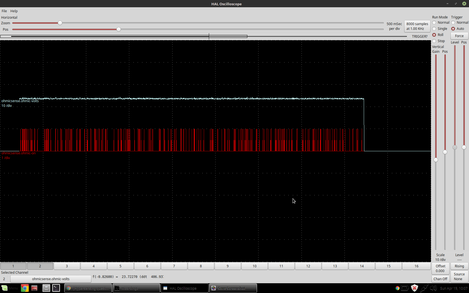This screenshot has height=293, width=469.
Task: Click the horizontal Pos slider handle
Action: point(119,29)
